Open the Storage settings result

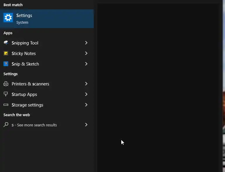[x=27, y=105]
